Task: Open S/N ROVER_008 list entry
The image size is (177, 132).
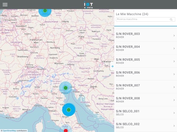Action: click(x=146, y=100)
